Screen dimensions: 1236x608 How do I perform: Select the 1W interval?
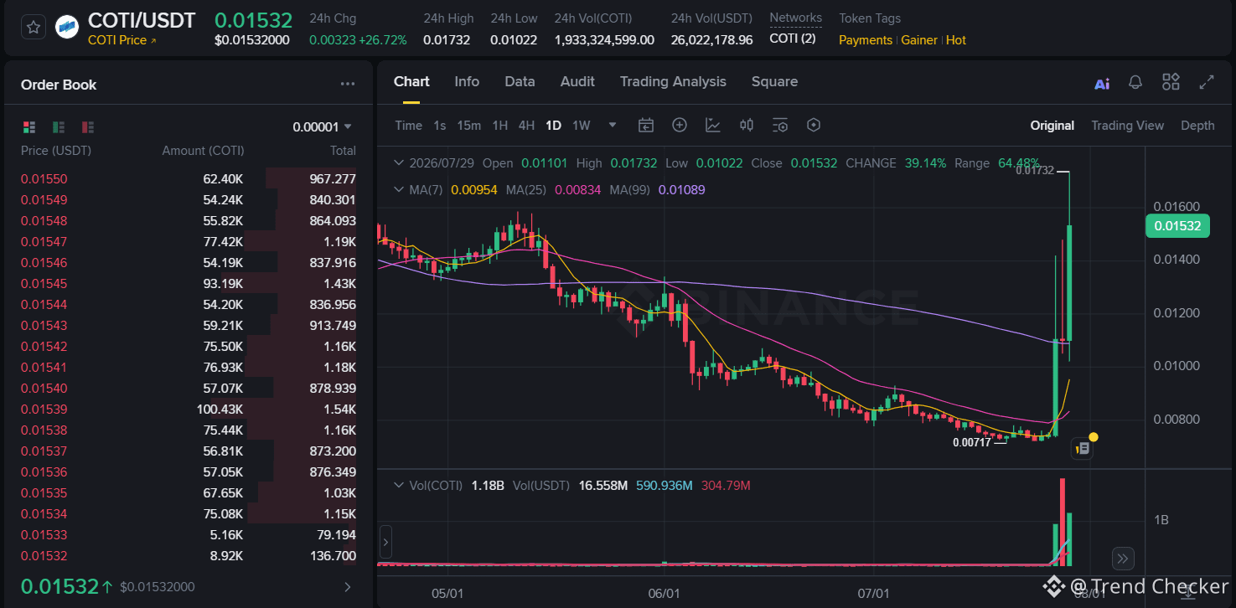(x=581, y=126)
